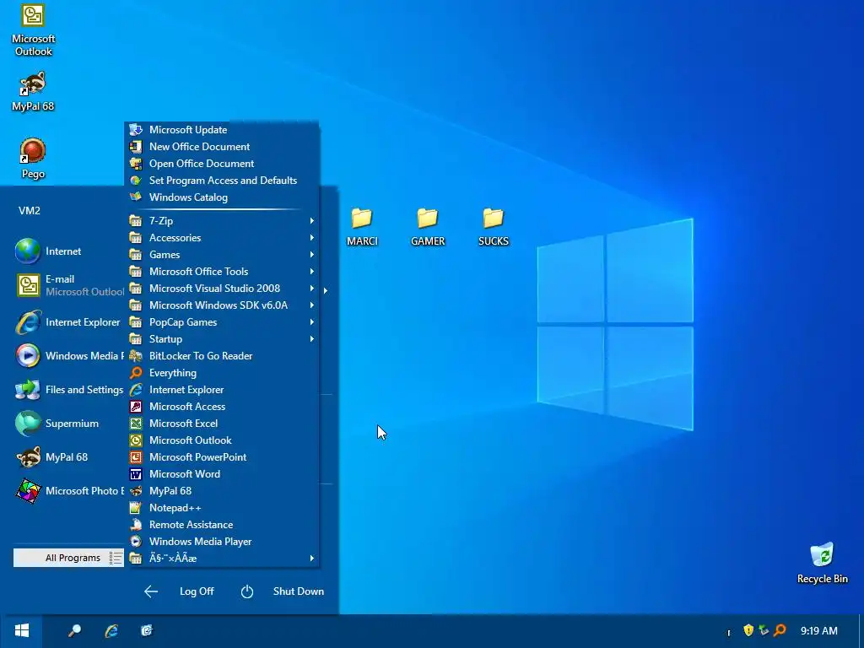The height and width of the screenshot is (648, 864).
Task: Expand Microsoft Visual Studio 2008 submenu
Action: pyautogui.click(x=223, y=289)
